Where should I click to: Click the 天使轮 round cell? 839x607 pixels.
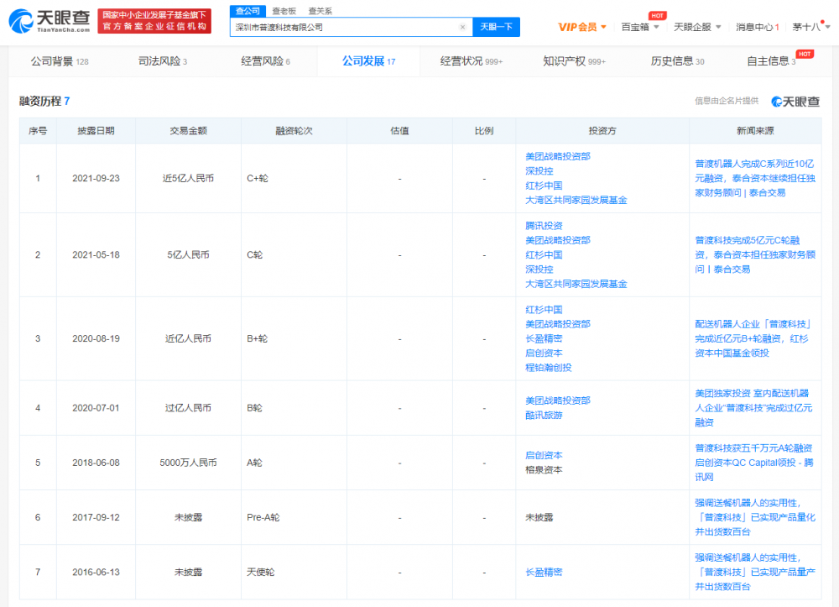click(261, 573)
